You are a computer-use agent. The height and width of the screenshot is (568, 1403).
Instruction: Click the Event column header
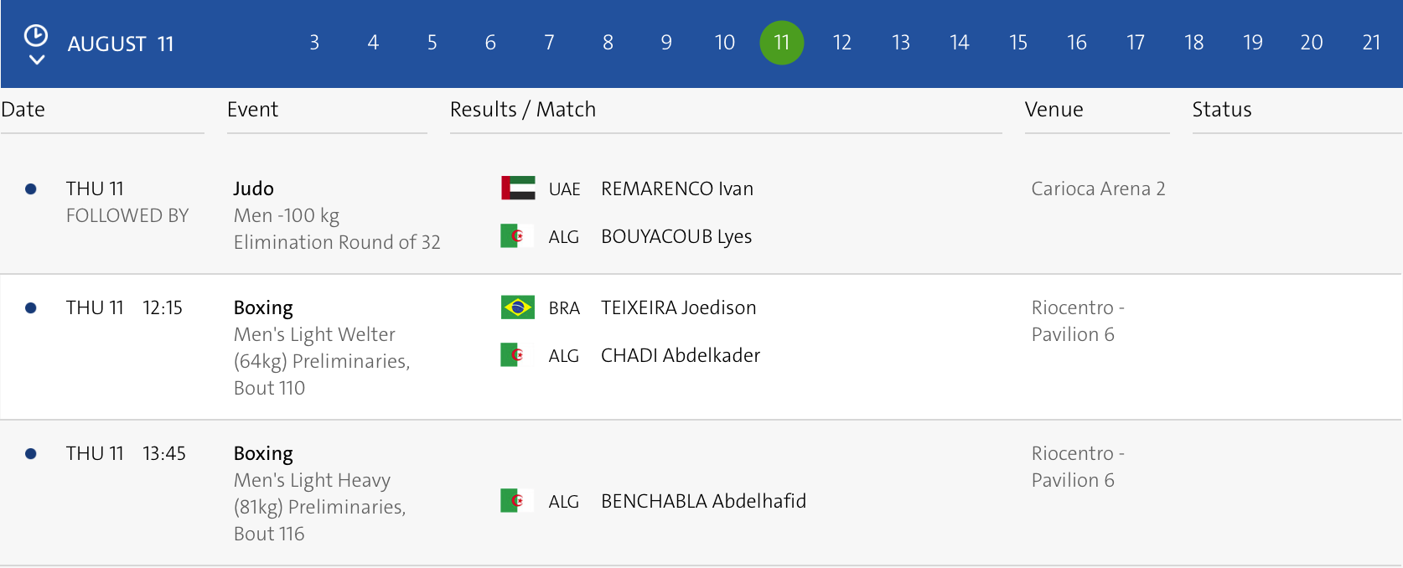[252, 110]
